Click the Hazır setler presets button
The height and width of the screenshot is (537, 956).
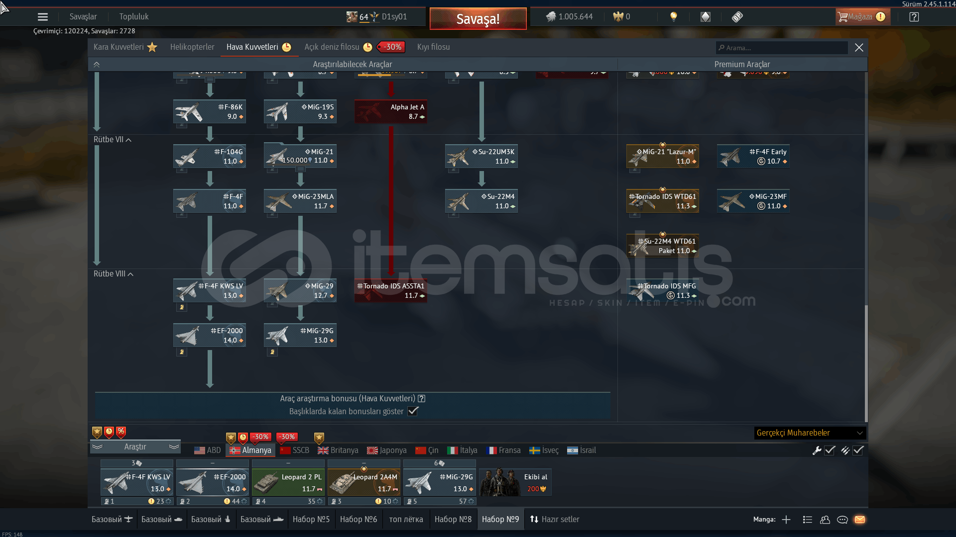[x=555, y=520]
